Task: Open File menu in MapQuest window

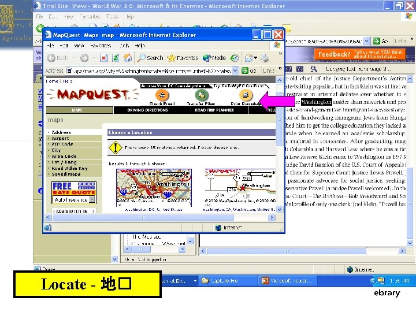Action: pyautogui.click(x=50, y=46)
